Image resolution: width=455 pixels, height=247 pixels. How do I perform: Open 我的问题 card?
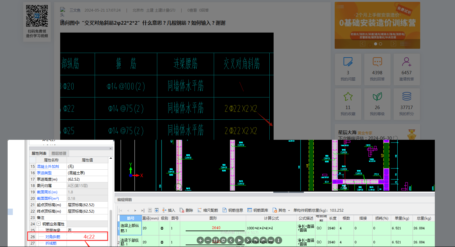[x=348, y=69]
